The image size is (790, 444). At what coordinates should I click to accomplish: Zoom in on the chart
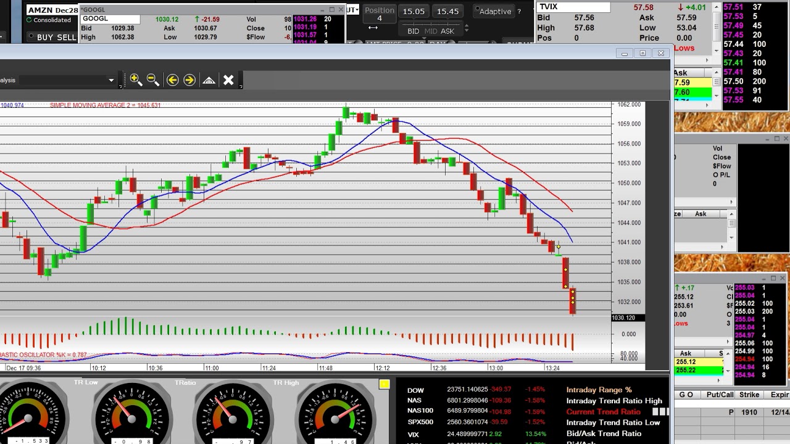click(x=136, y=80)
